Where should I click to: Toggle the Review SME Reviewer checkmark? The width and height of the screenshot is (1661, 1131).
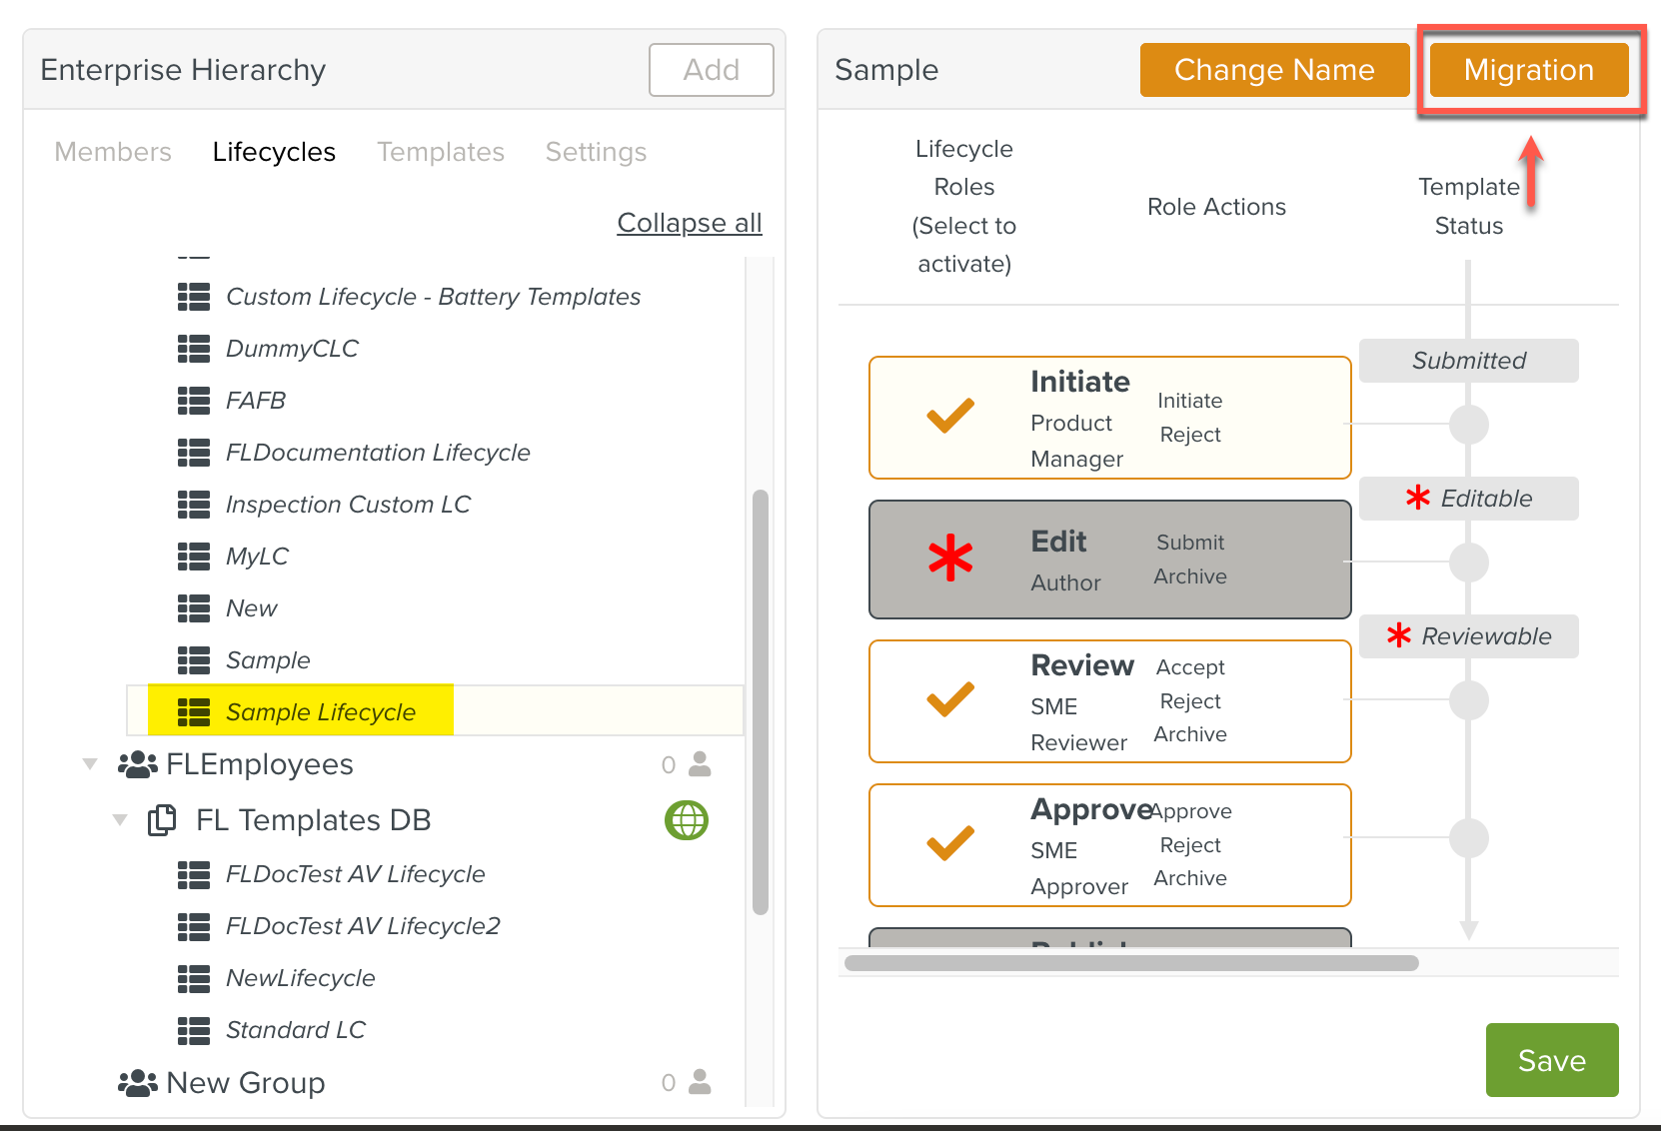[949, 699]
